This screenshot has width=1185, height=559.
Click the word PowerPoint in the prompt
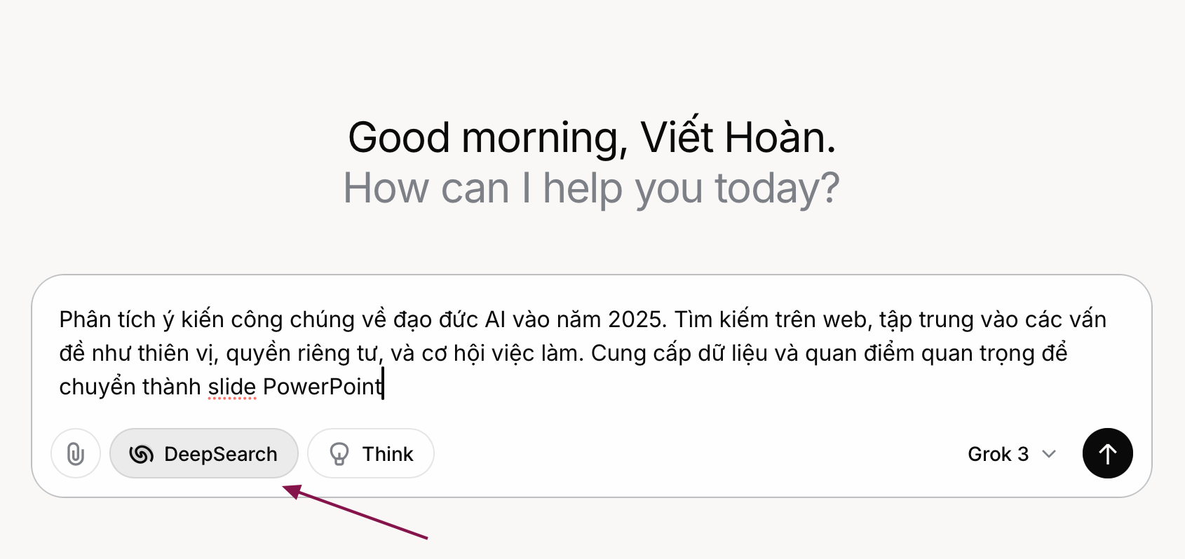[x=323, y=387]
